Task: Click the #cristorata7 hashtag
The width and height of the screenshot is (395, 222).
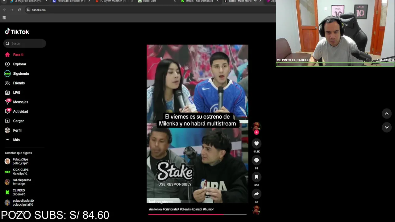Action: coord(171,209)
